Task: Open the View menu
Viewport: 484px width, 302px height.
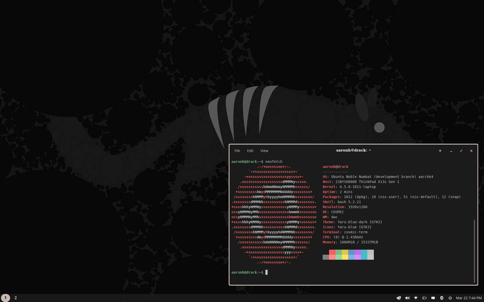Action: (264, 151)
